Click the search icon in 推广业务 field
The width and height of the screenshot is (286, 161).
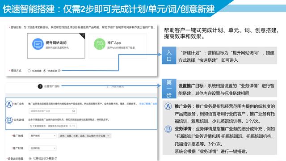[73, 111]
